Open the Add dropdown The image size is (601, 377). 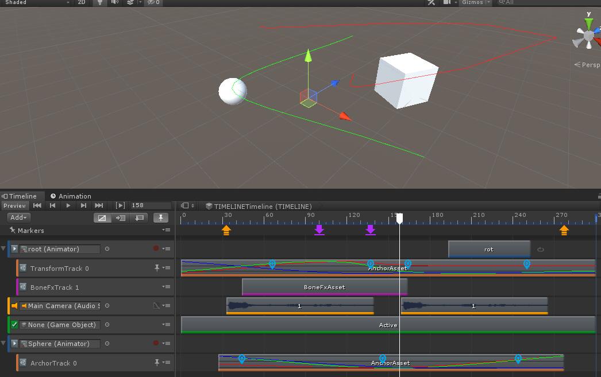pyautogui.click(x=18, y=217)
